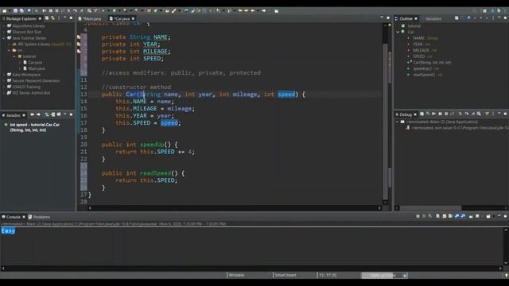
Task: Expand the Algorithmic Library project
Action: pyautogui.click(x=4, y=25)
